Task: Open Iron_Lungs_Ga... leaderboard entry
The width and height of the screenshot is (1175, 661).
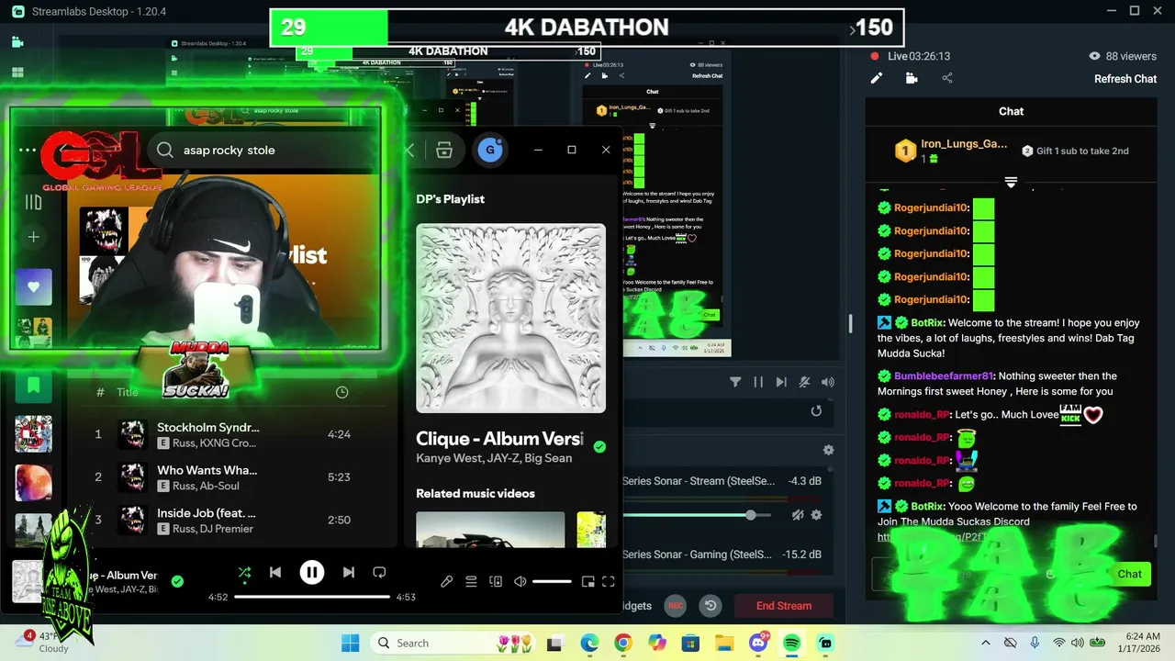Action: [953, 151]
